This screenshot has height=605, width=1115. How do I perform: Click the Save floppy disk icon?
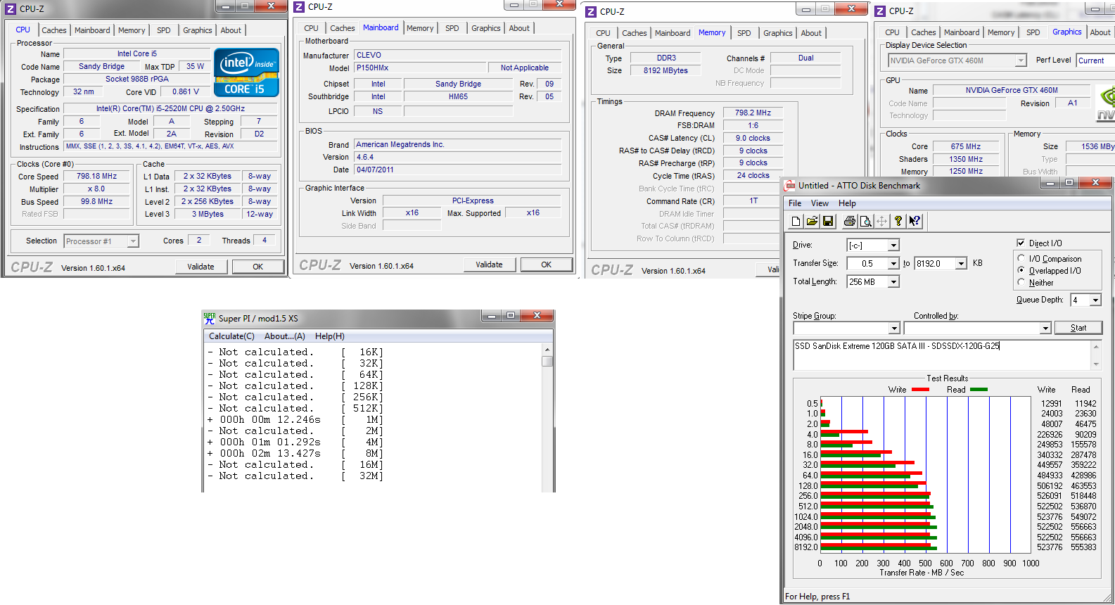828,222
